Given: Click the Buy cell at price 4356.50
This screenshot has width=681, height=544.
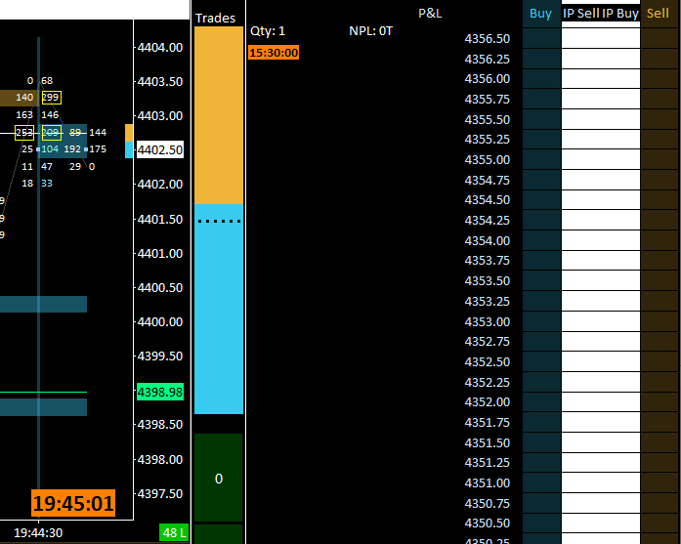Looking at the screenshot, I should [541, 39].
